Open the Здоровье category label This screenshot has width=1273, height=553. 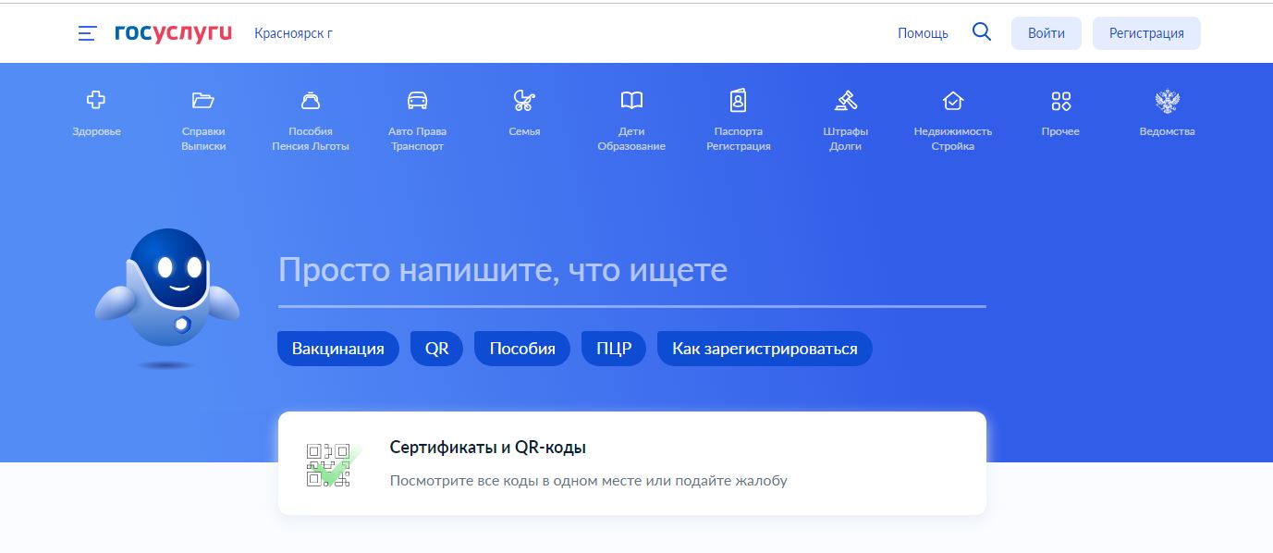(96, 131)
